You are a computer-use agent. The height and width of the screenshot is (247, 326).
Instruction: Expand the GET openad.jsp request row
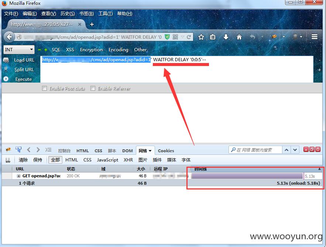[x=18, y=176]
